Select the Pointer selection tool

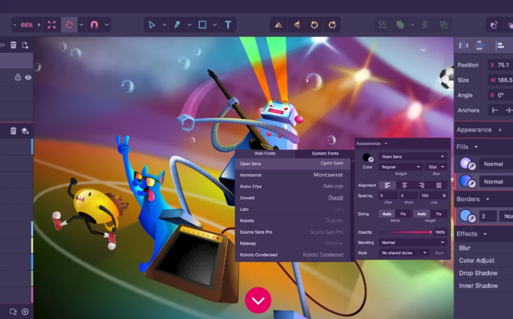coord(152,25)
